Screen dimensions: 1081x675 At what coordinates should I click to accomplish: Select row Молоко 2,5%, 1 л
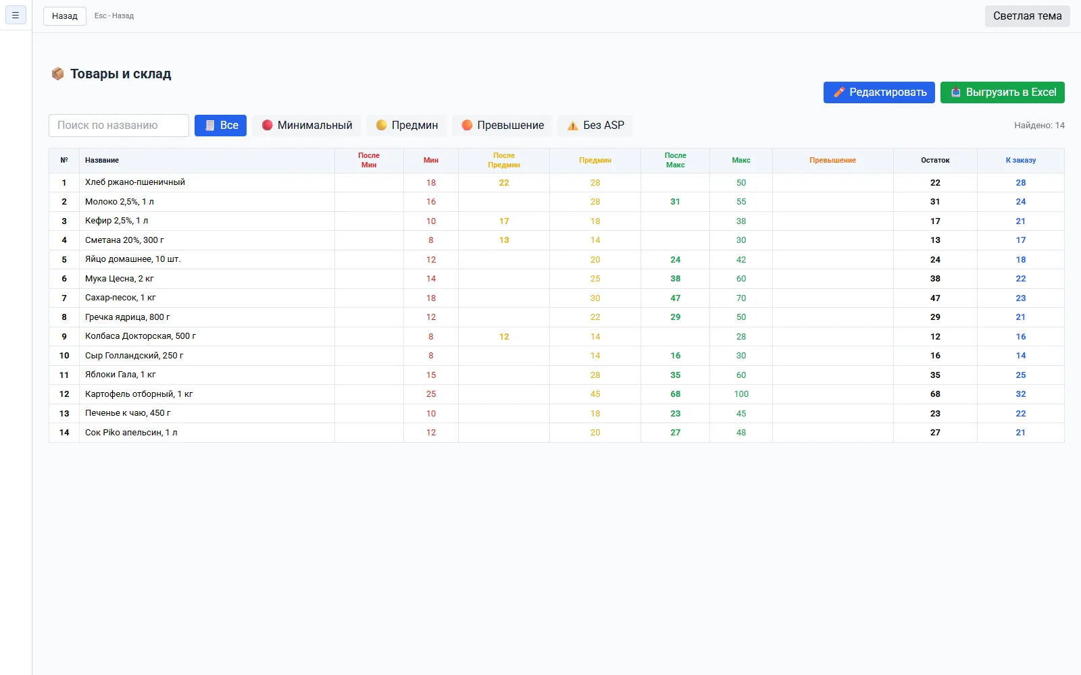[557, 202]
